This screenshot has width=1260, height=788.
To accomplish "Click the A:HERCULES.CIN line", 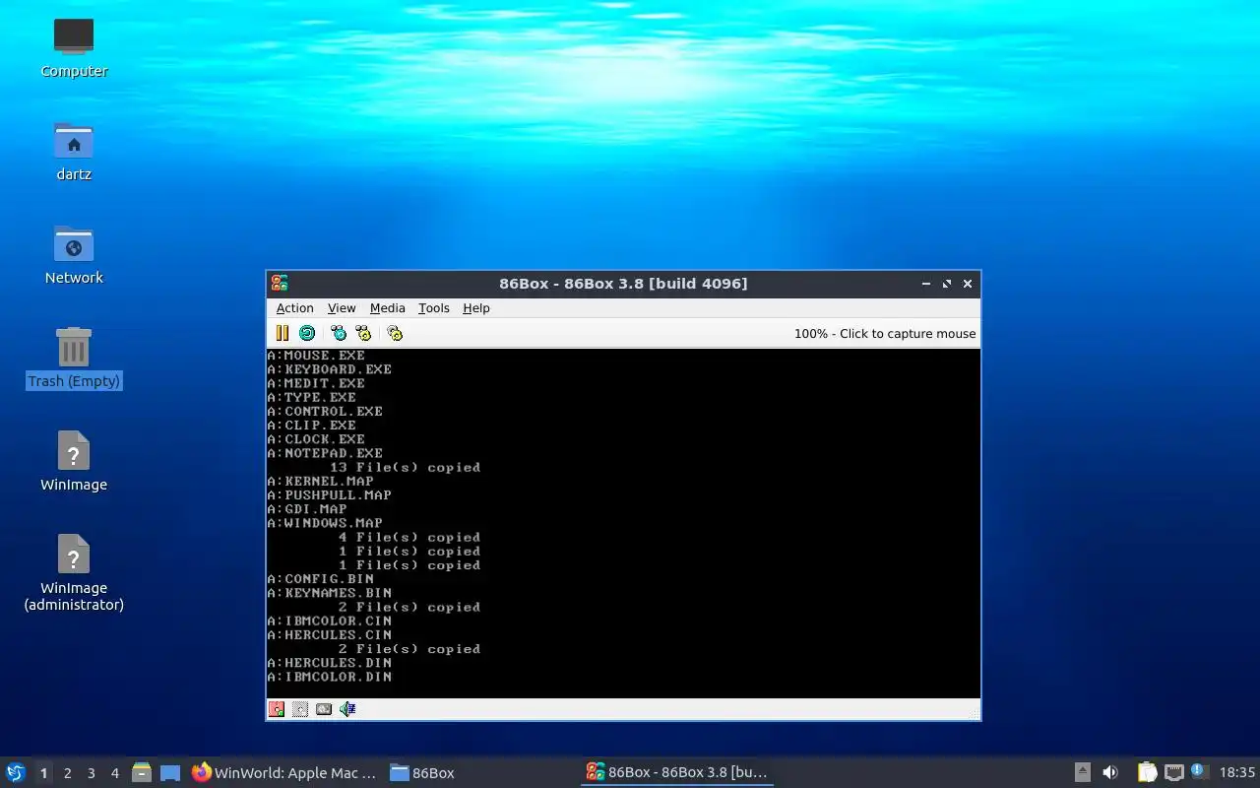I will [x=329, y=634].
